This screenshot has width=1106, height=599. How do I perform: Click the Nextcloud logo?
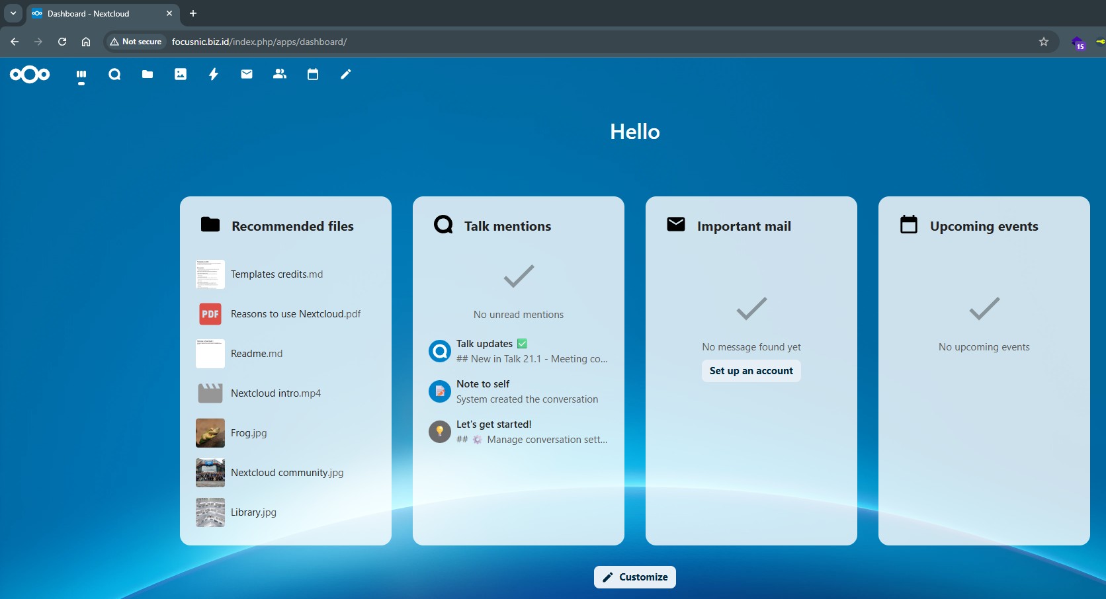tap(30, 75)
